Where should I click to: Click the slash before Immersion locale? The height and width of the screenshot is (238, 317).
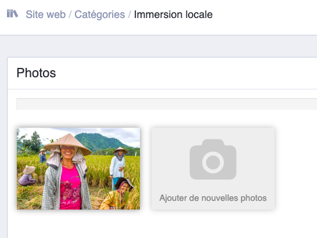(x=129, y=15)
